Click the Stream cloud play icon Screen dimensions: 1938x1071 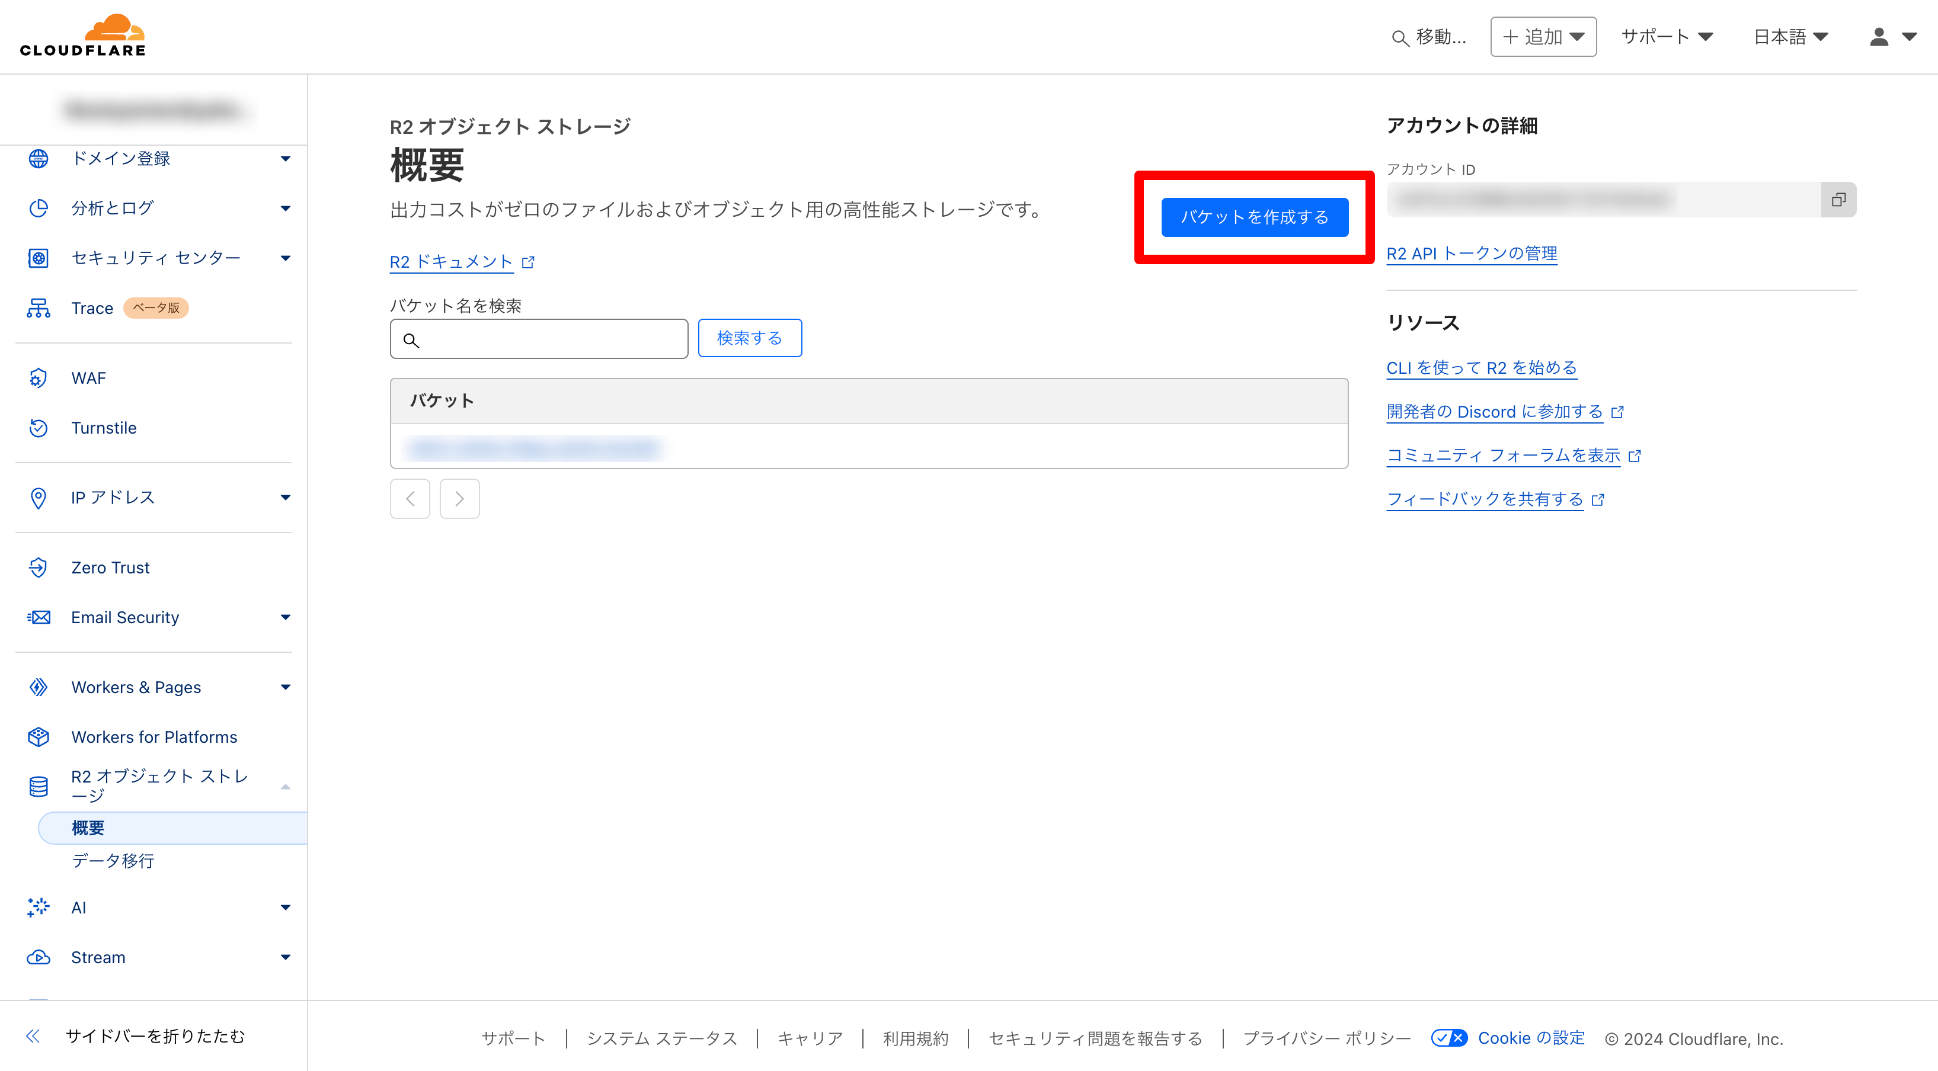[x=39, y=957]
